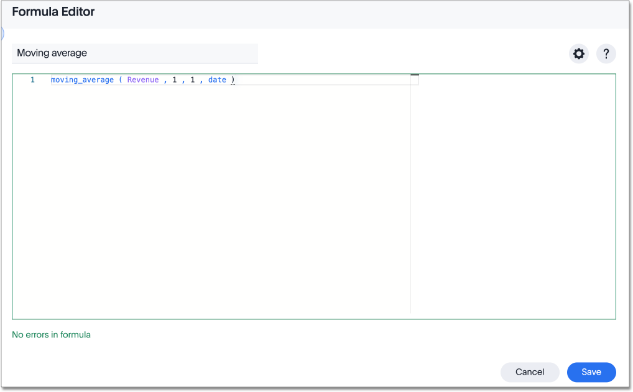The image size is (633, 392).
Task: Click the moving_average function name
Action: click(x=81, y=80)
